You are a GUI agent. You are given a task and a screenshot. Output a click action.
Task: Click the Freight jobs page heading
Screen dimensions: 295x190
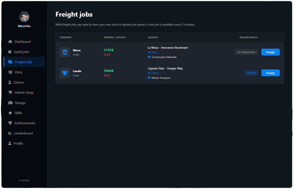pyautogui.click(x=74, y=15)
